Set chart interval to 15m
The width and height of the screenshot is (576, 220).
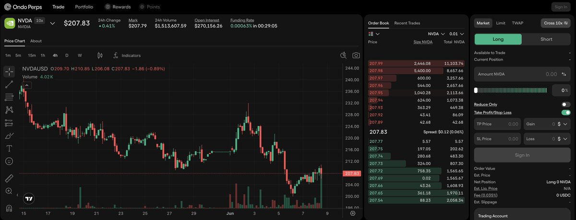click(32, 56)
